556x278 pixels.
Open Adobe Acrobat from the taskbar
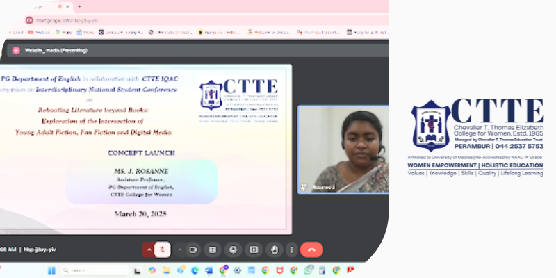(350, 270)
